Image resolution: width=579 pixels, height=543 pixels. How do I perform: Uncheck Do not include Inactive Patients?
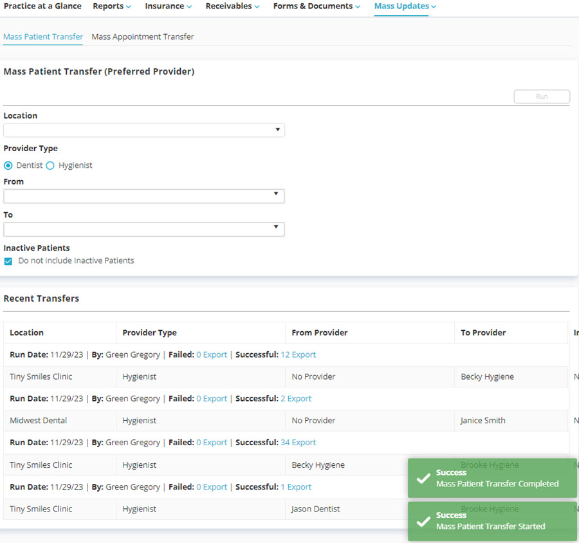[8, 261]
